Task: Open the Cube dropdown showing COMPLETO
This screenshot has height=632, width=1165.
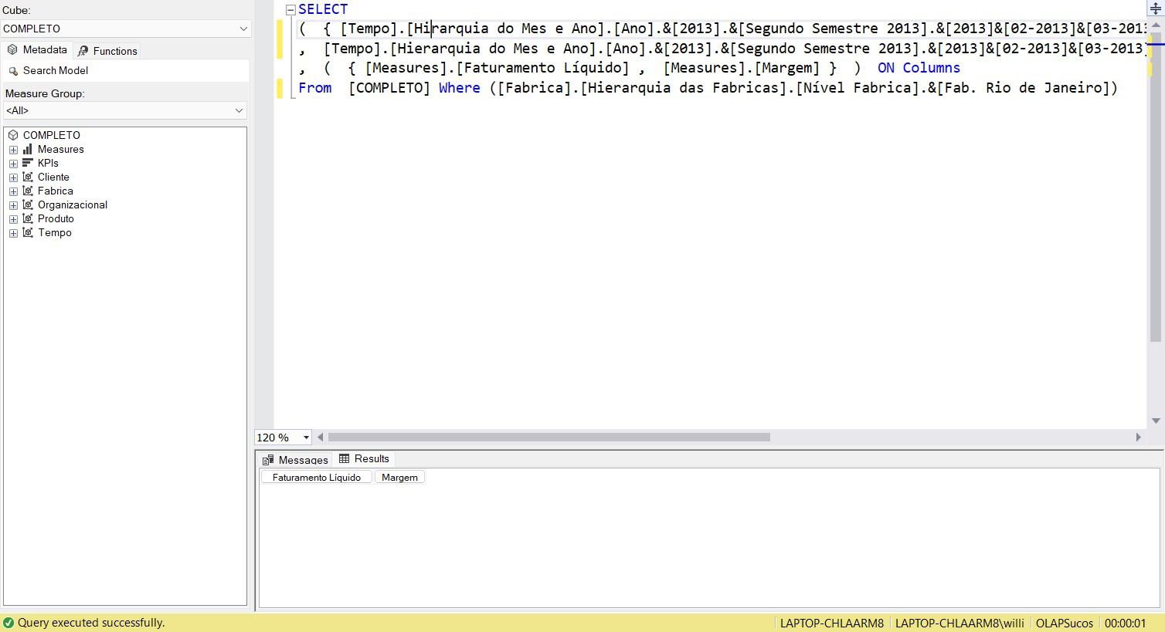Action: [125, 29]
